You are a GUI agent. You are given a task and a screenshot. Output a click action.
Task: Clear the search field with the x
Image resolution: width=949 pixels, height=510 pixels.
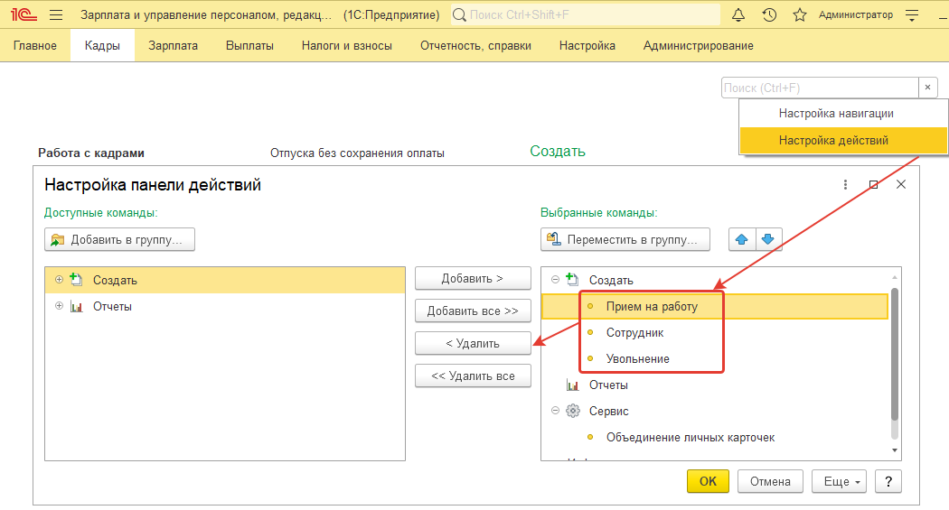pyautogui.click(x=927, y=88)
